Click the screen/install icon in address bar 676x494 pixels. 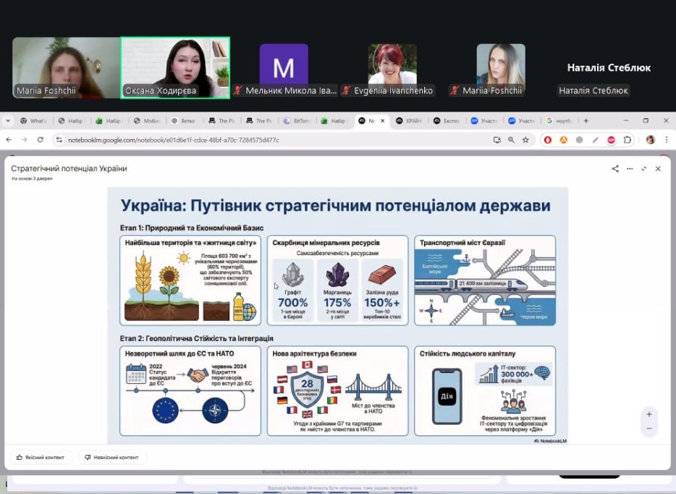tap(497, 140)
